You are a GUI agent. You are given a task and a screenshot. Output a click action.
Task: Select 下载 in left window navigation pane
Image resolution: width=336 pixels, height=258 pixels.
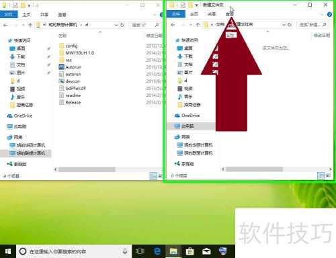click(17, 56)
